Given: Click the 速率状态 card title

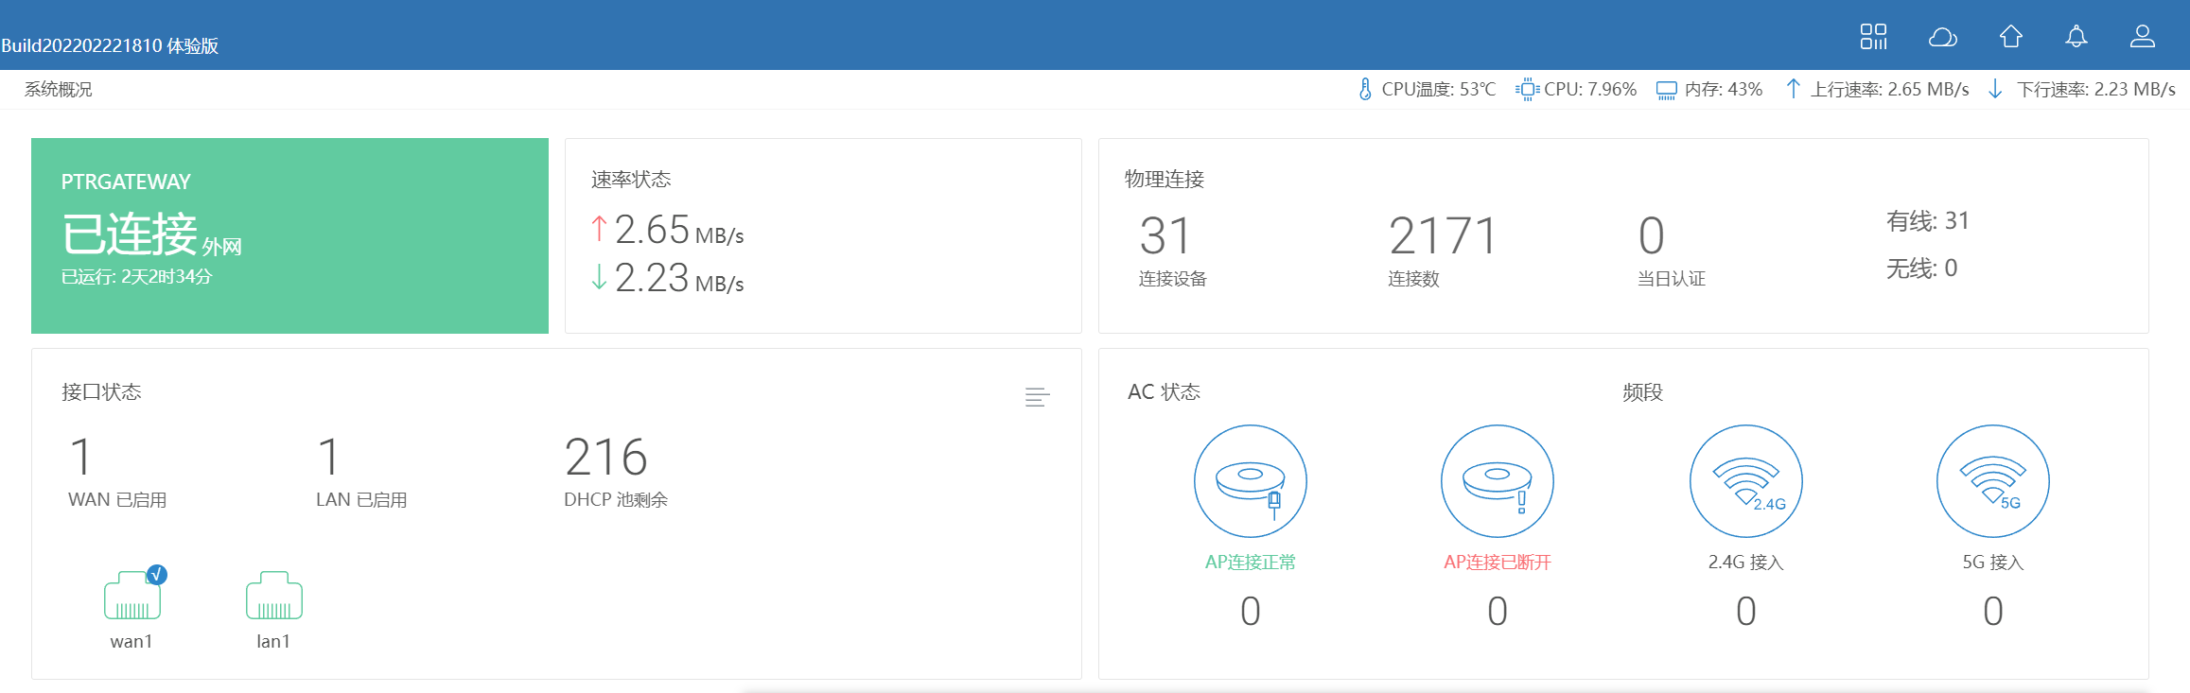Looking at the screenshot, I should (x=631, y=180).
